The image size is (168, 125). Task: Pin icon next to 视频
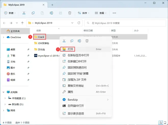tap(28, 80)
